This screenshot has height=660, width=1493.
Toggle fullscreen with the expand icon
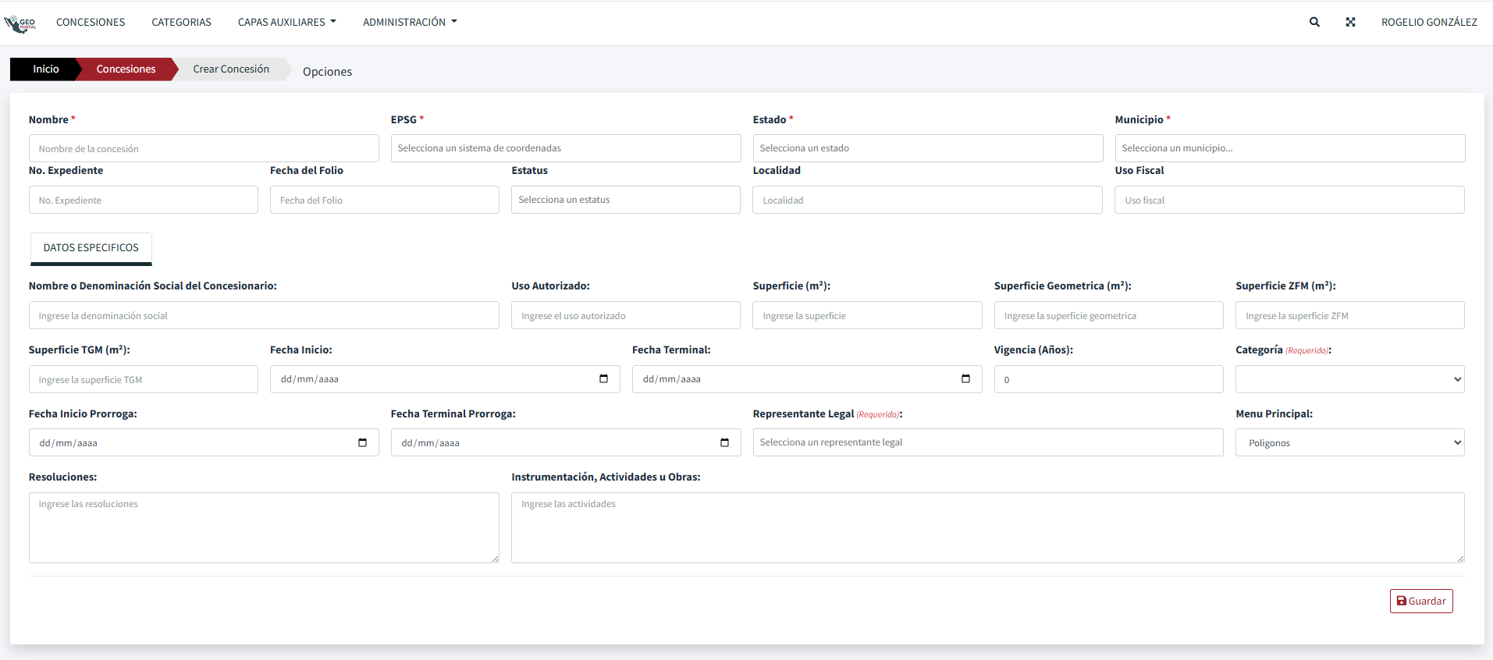[1350, 23]
